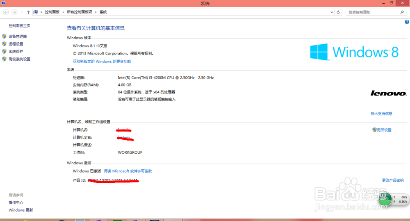Screen dimensions: 410x221
Task: Click 更改设置 link next to computer name
Action: tap(384, 130)
